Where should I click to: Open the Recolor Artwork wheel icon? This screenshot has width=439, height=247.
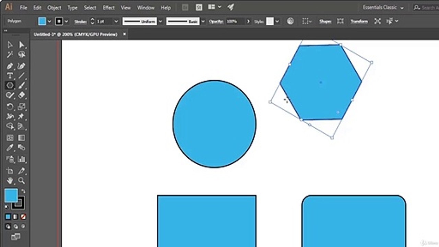[290, 21]
